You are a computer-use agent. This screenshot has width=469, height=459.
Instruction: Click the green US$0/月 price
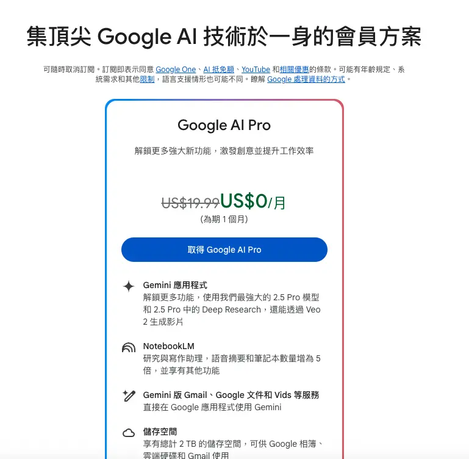pos(252,201)
